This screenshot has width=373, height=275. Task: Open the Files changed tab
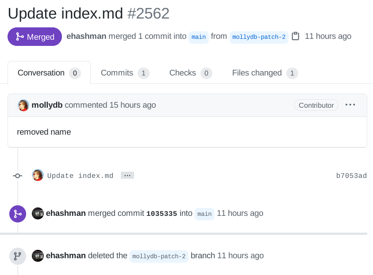265,73
